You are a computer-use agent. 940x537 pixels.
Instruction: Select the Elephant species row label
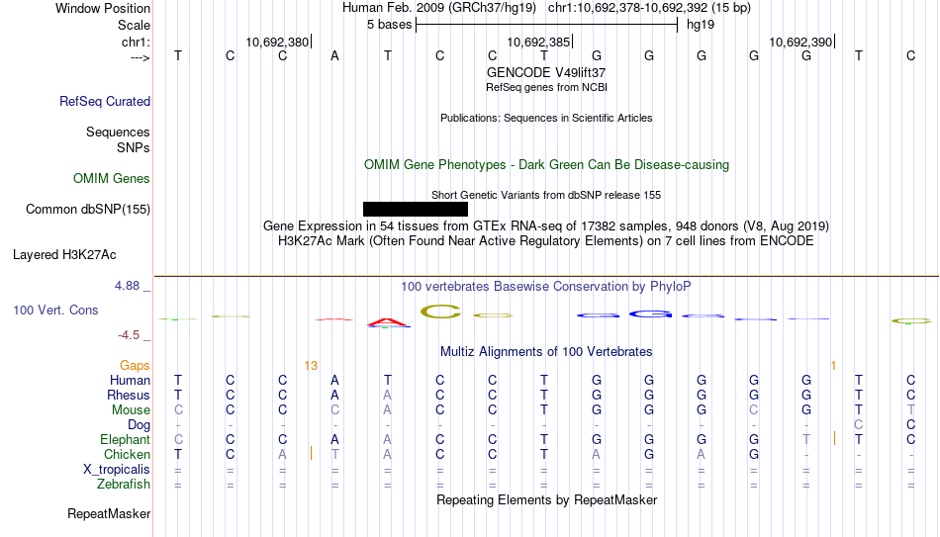[x=125, y=440]
